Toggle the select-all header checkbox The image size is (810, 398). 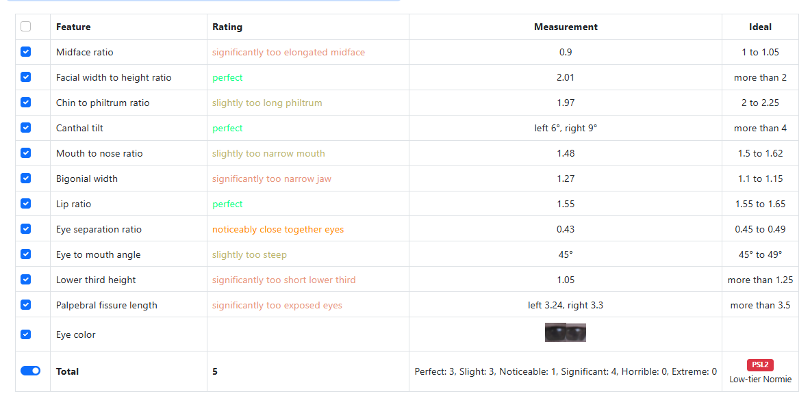pyautogui.click(x=25, y=27)
